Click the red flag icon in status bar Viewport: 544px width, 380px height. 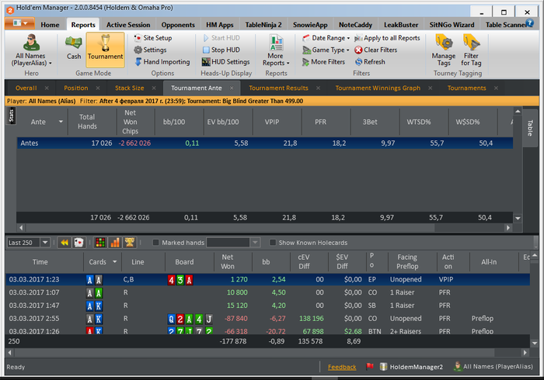point(369,366)
